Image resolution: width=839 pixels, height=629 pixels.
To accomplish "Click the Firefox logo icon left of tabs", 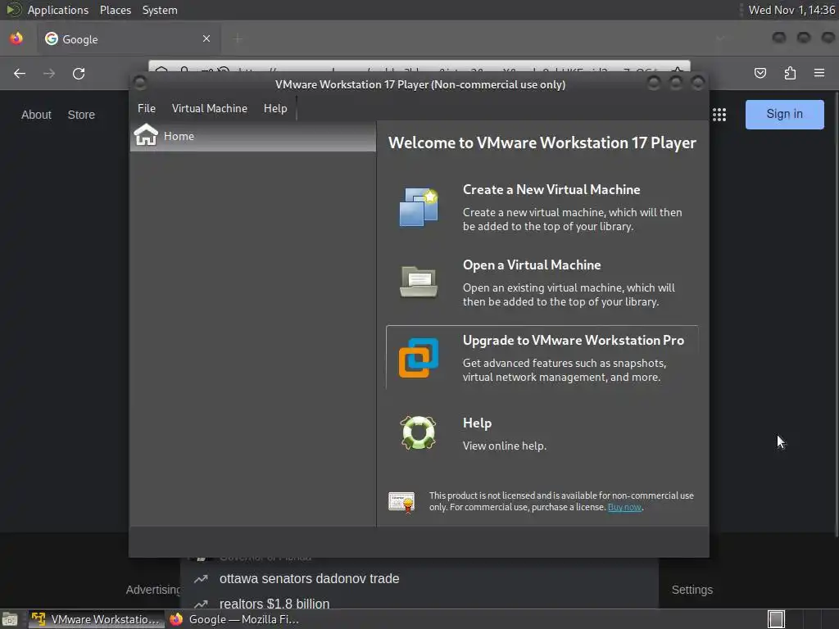I will pyautogui.click(x=16, y=38).
